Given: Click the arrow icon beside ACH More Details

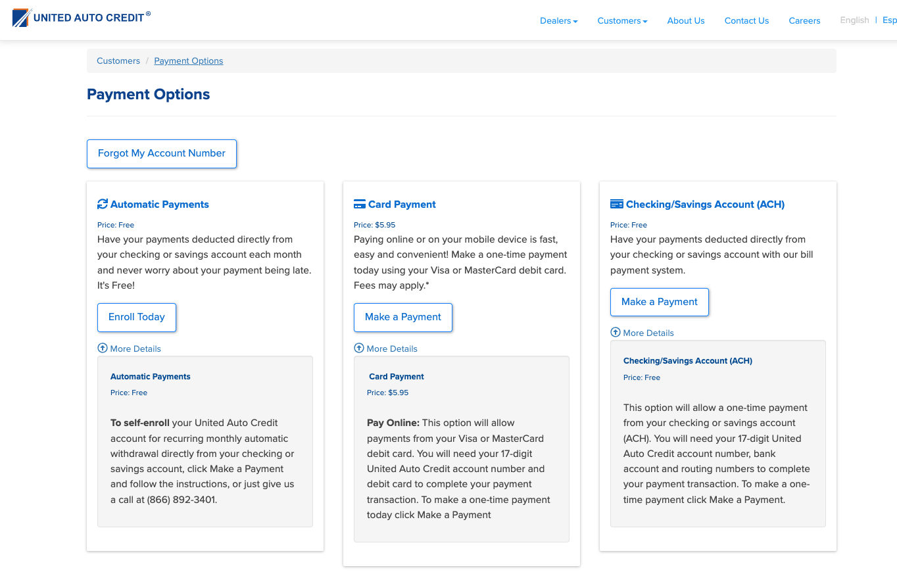Looking at the screenshot, I should (x=616, y=332).
